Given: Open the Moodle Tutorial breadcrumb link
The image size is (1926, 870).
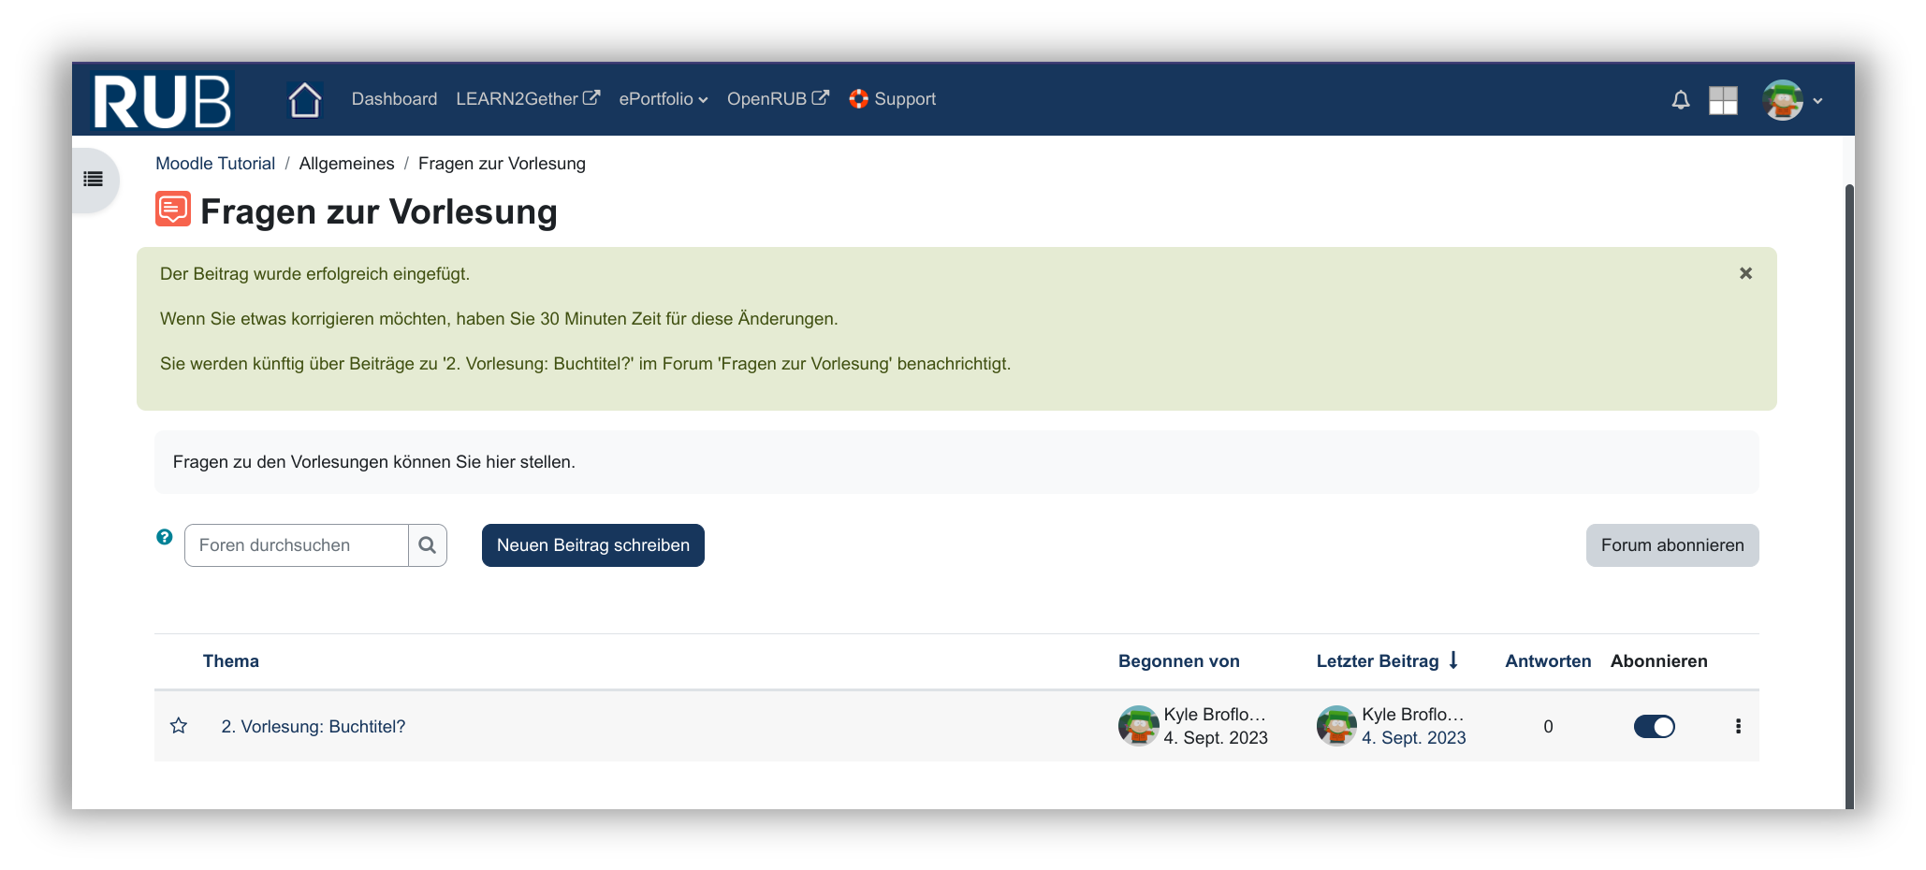Looking at the screenshot, I should tap(215, 164).
